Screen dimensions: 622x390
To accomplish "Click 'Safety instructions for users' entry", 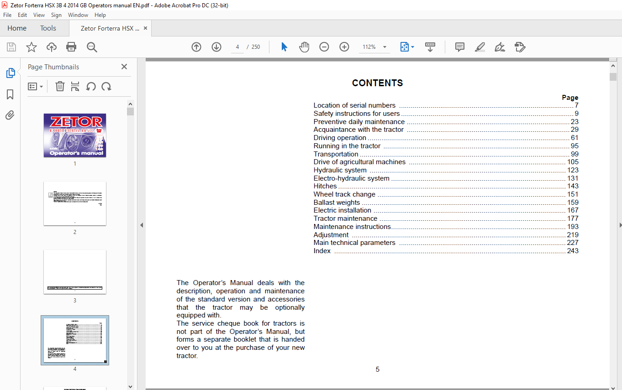I will click(446, 114).
